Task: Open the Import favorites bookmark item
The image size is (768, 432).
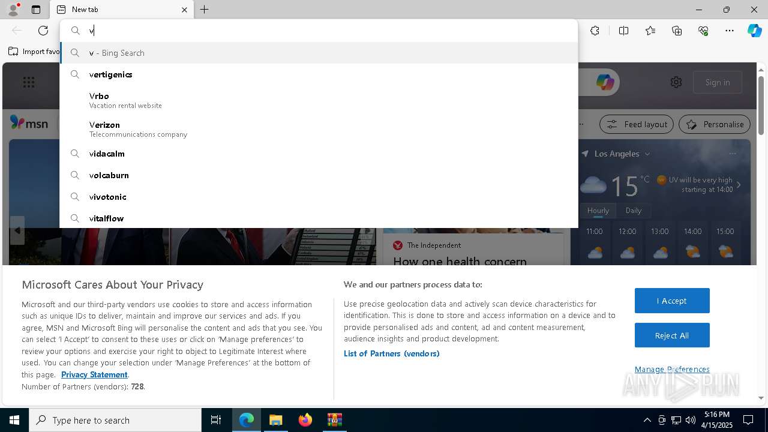Action: [35, 52]
